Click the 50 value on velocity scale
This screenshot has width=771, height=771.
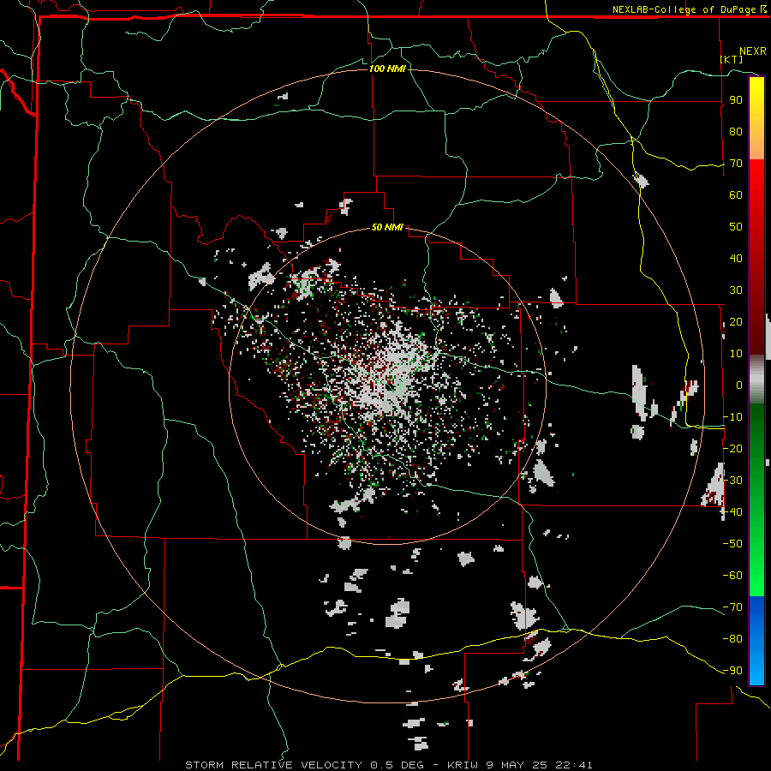[736, 227]
